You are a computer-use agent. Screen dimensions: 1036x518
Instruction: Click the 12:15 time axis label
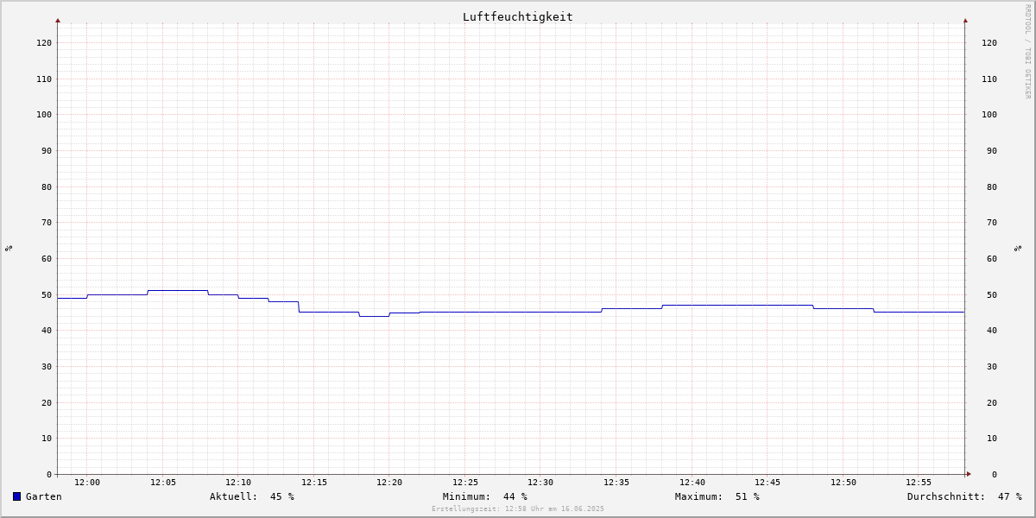point(314,483)
